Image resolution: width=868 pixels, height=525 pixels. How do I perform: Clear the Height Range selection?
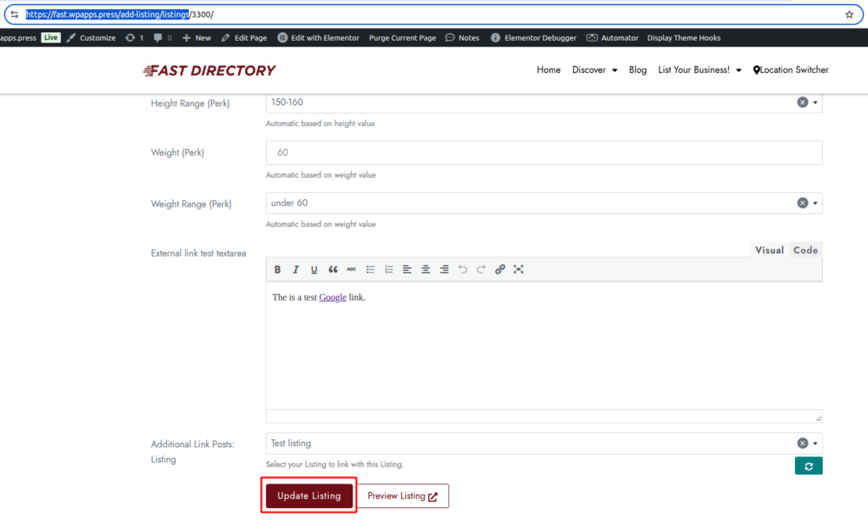802,102
